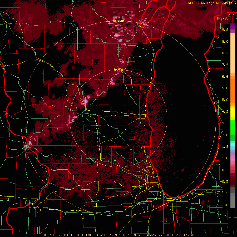The width and height of the screenshot is (237, 237).
Task: Pick the bright green segment of color bar
Action: click(x=233, y=127)
